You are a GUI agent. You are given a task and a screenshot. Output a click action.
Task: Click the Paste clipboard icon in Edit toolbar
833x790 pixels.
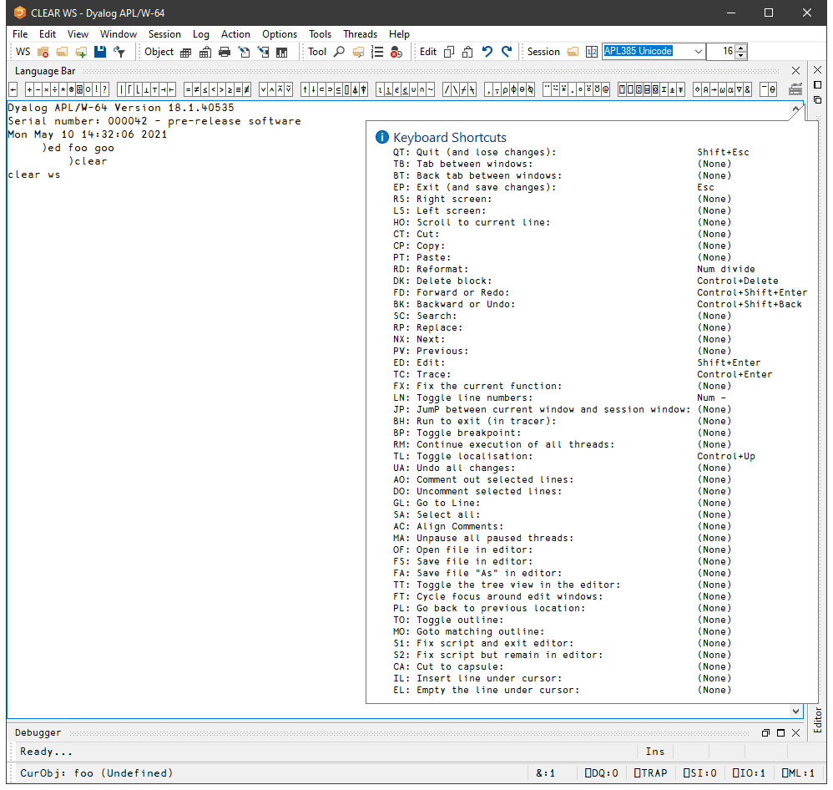467,52
